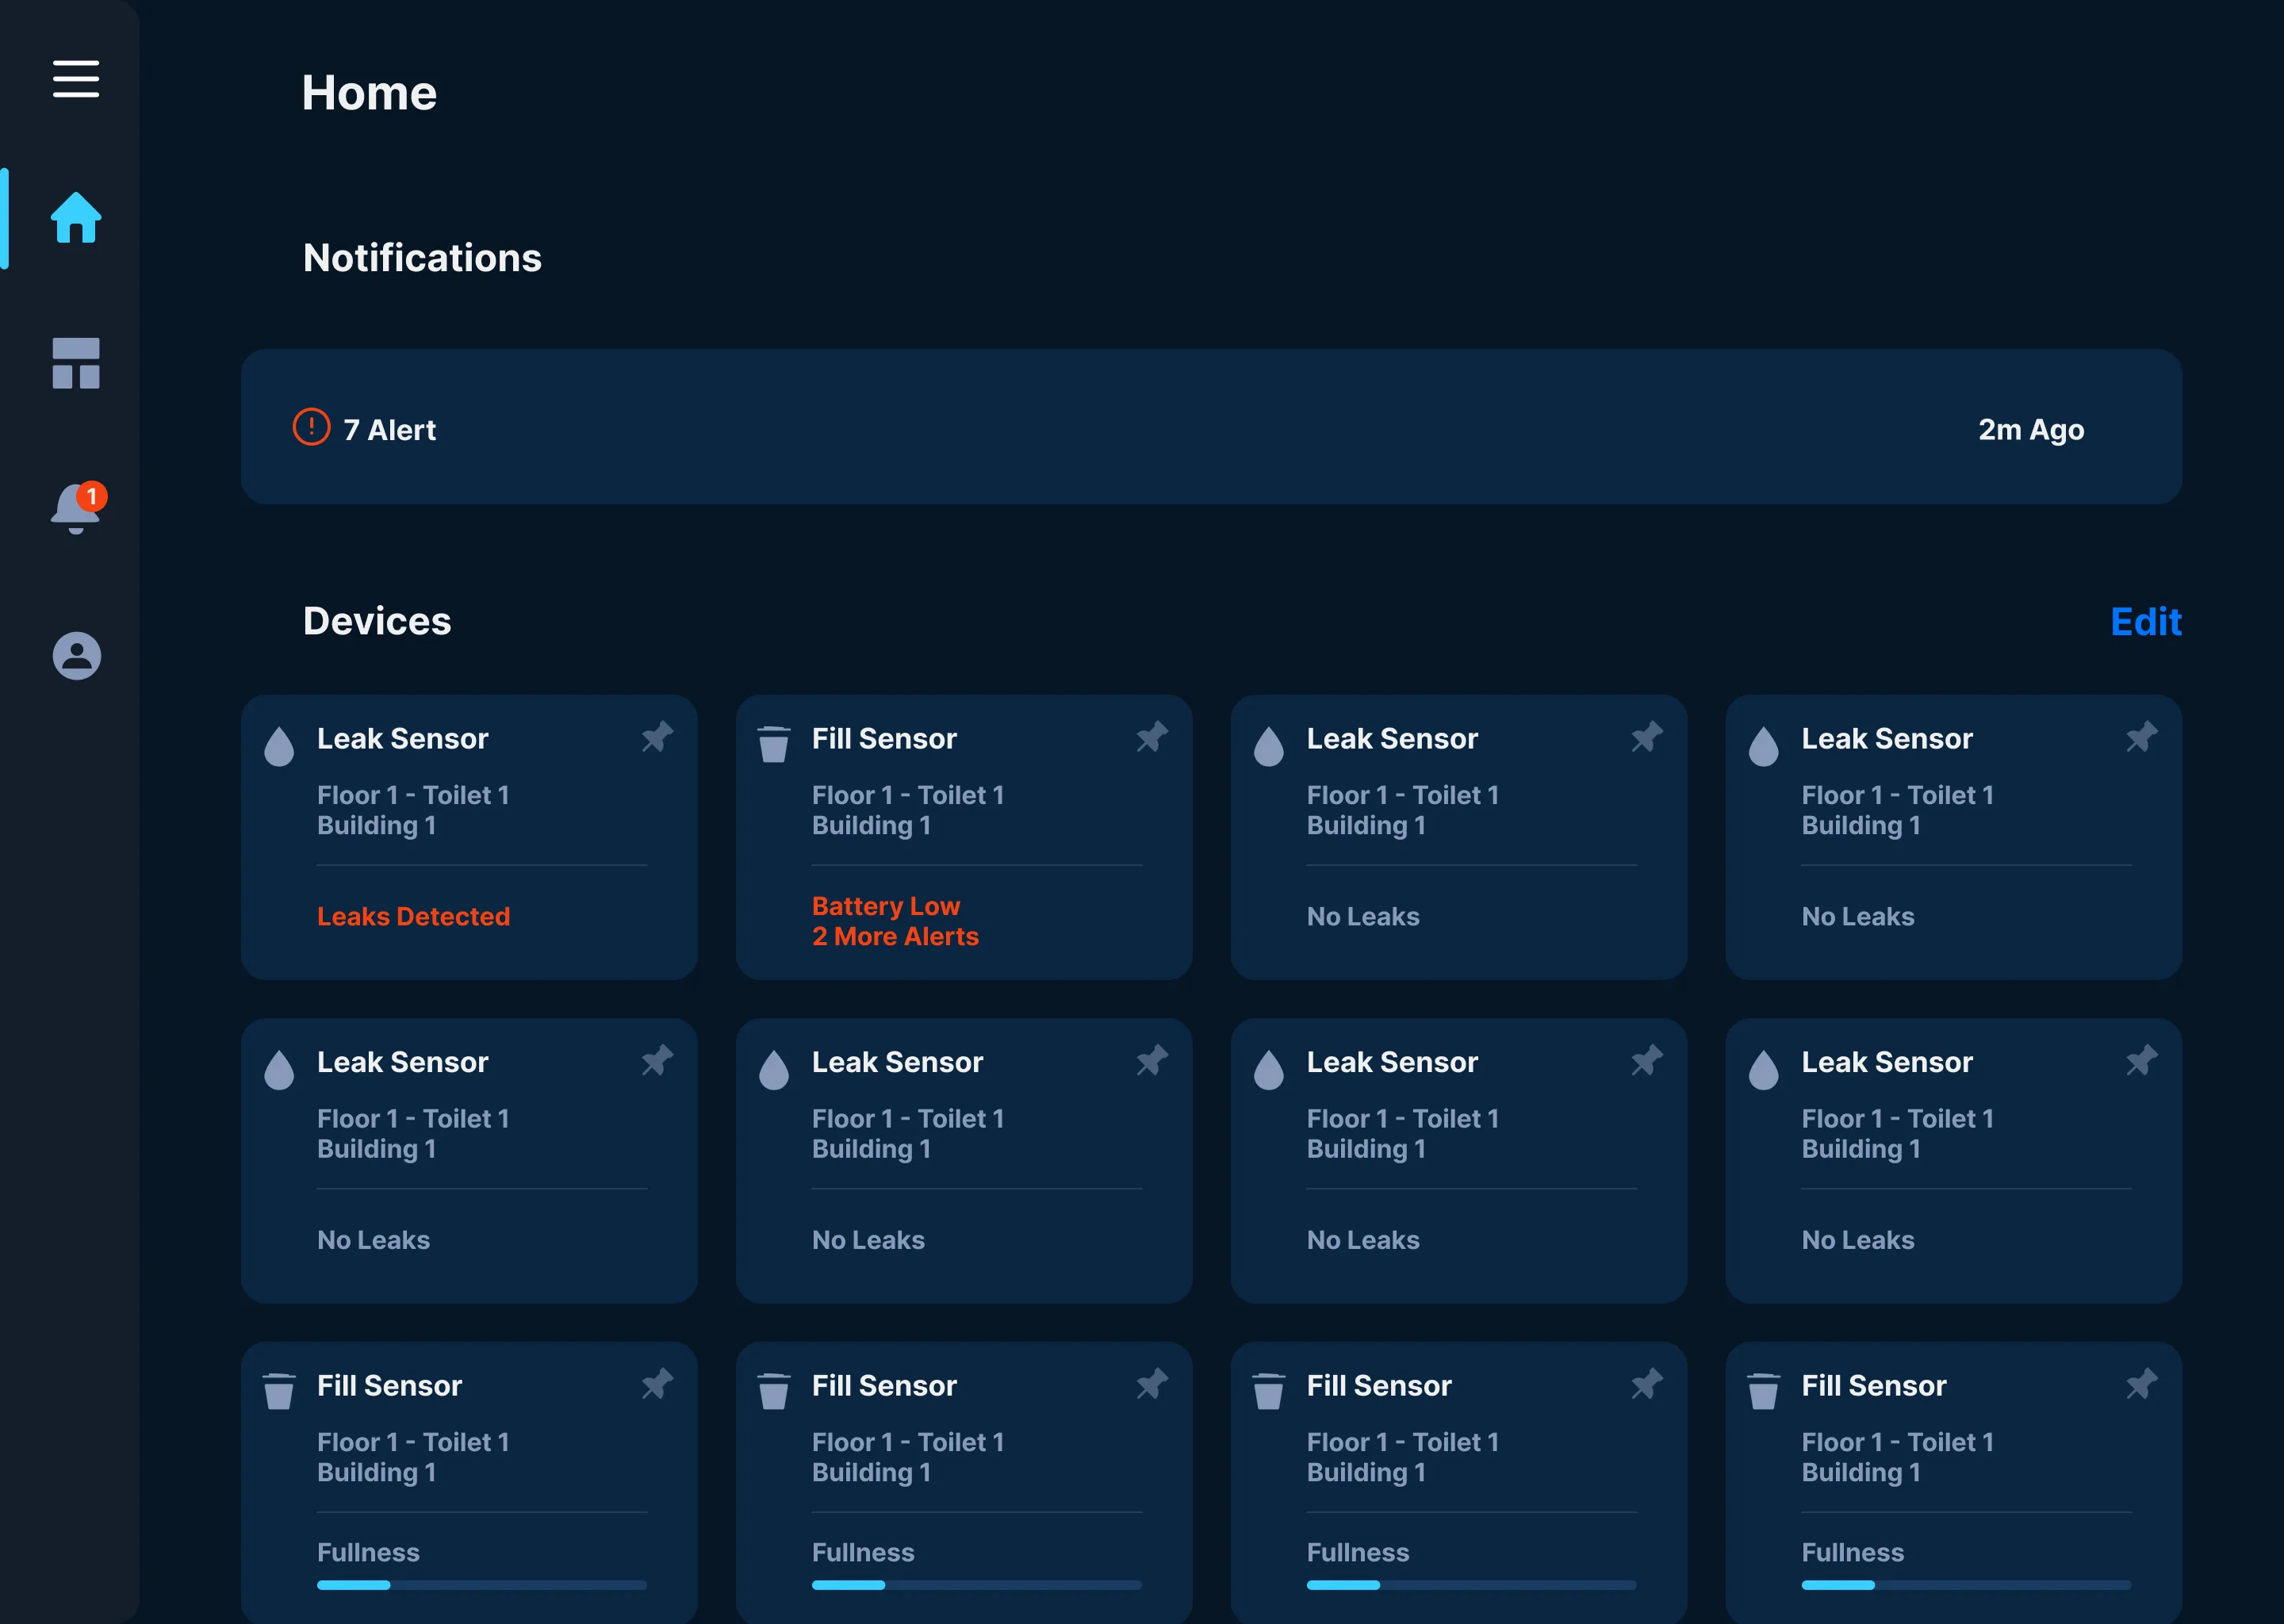
Task: Pin the Fill Sensor card showing Battery Low
Action: pyautogui.click(x=1152, y=737)
